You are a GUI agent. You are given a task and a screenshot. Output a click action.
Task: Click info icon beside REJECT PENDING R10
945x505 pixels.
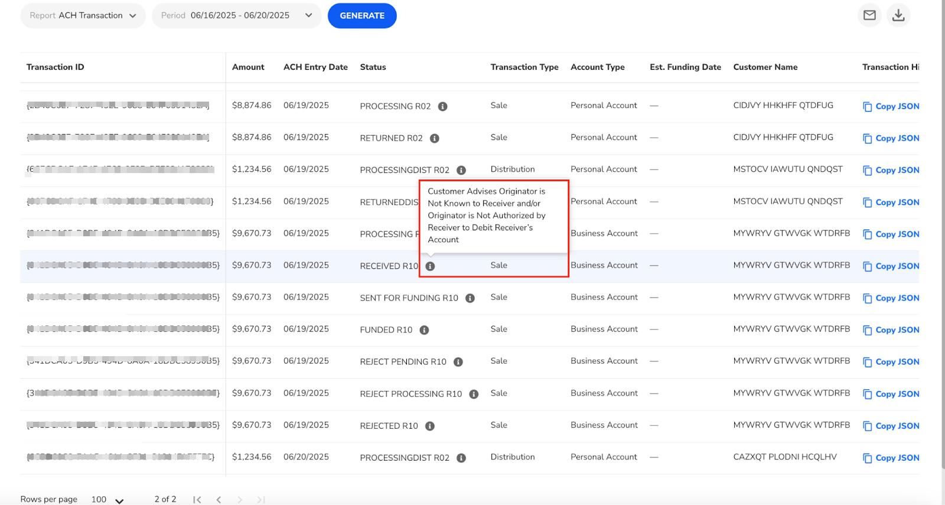click(458, 362)
